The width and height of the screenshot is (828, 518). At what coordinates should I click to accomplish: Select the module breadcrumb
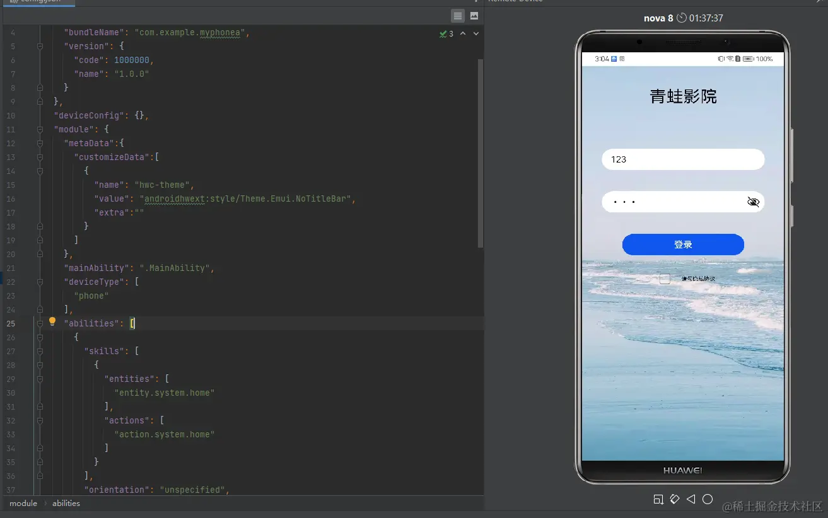[23, 503]
